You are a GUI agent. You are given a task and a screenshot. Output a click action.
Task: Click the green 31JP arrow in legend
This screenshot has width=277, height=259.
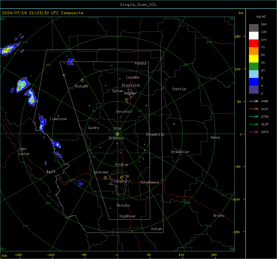click(254, 124)
